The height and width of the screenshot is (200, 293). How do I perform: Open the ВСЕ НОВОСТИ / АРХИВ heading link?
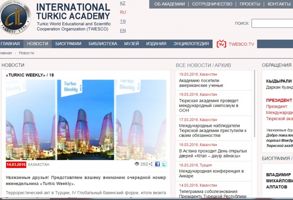pos(203,65)
